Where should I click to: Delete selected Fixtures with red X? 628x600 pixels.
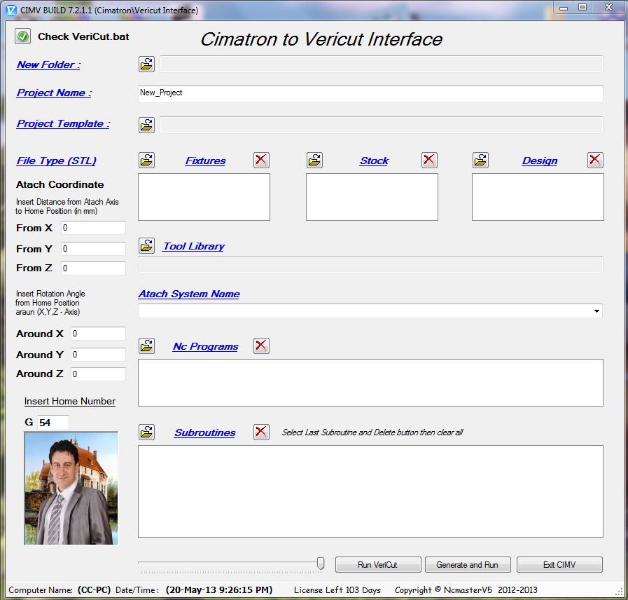[x=261, y=160]
